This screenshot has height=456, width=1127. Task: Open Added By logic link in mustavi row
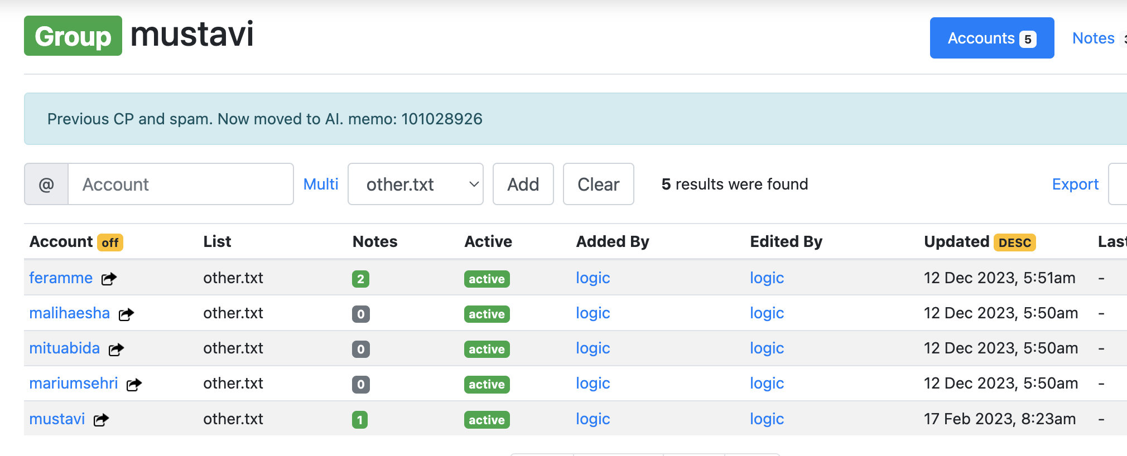(593, 419)
